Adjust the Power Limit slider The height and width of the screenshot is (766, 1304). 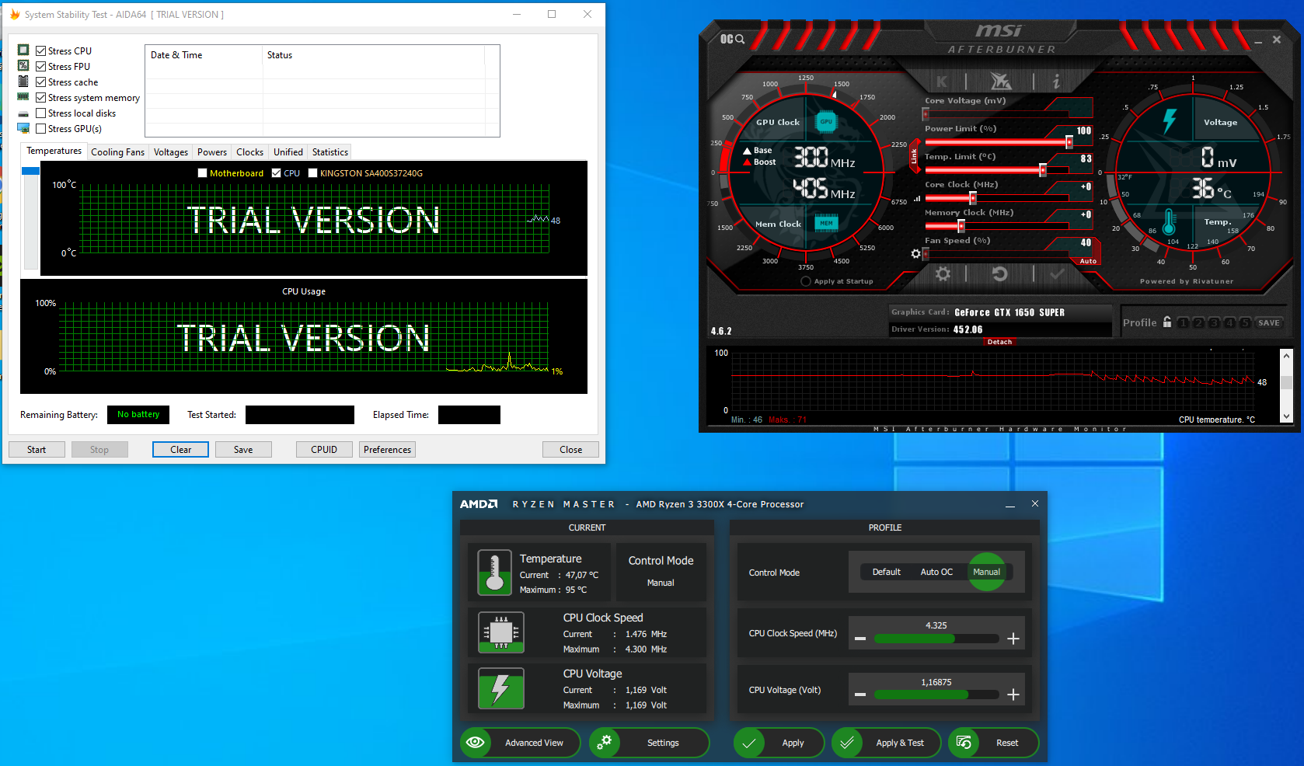click(x=1069, y=142)
